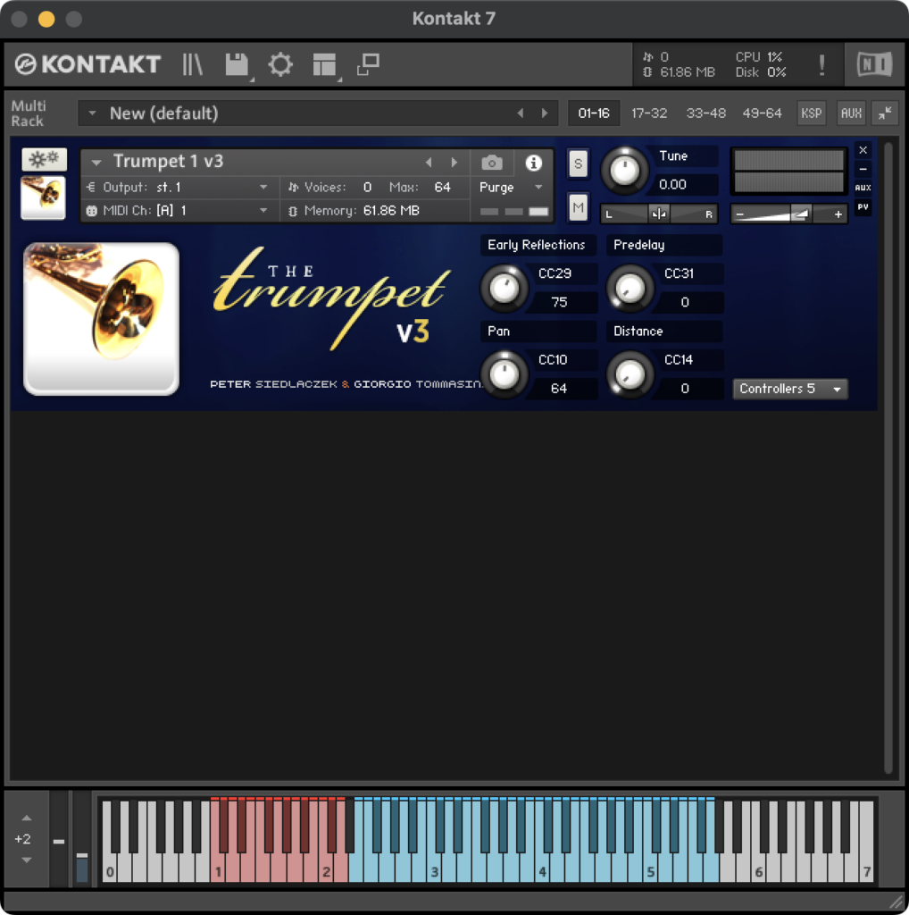909x915 pixels.
Task: Toggle the AUX rack header button
Action: pos(851,113)
